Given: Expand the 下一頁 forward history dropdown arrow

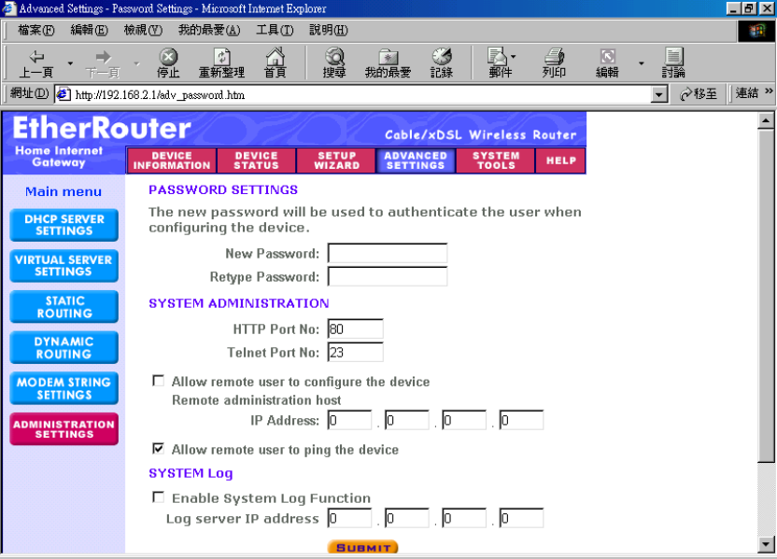Looking at the screenshot, I should pyautogui.click(x=136, y=63).
